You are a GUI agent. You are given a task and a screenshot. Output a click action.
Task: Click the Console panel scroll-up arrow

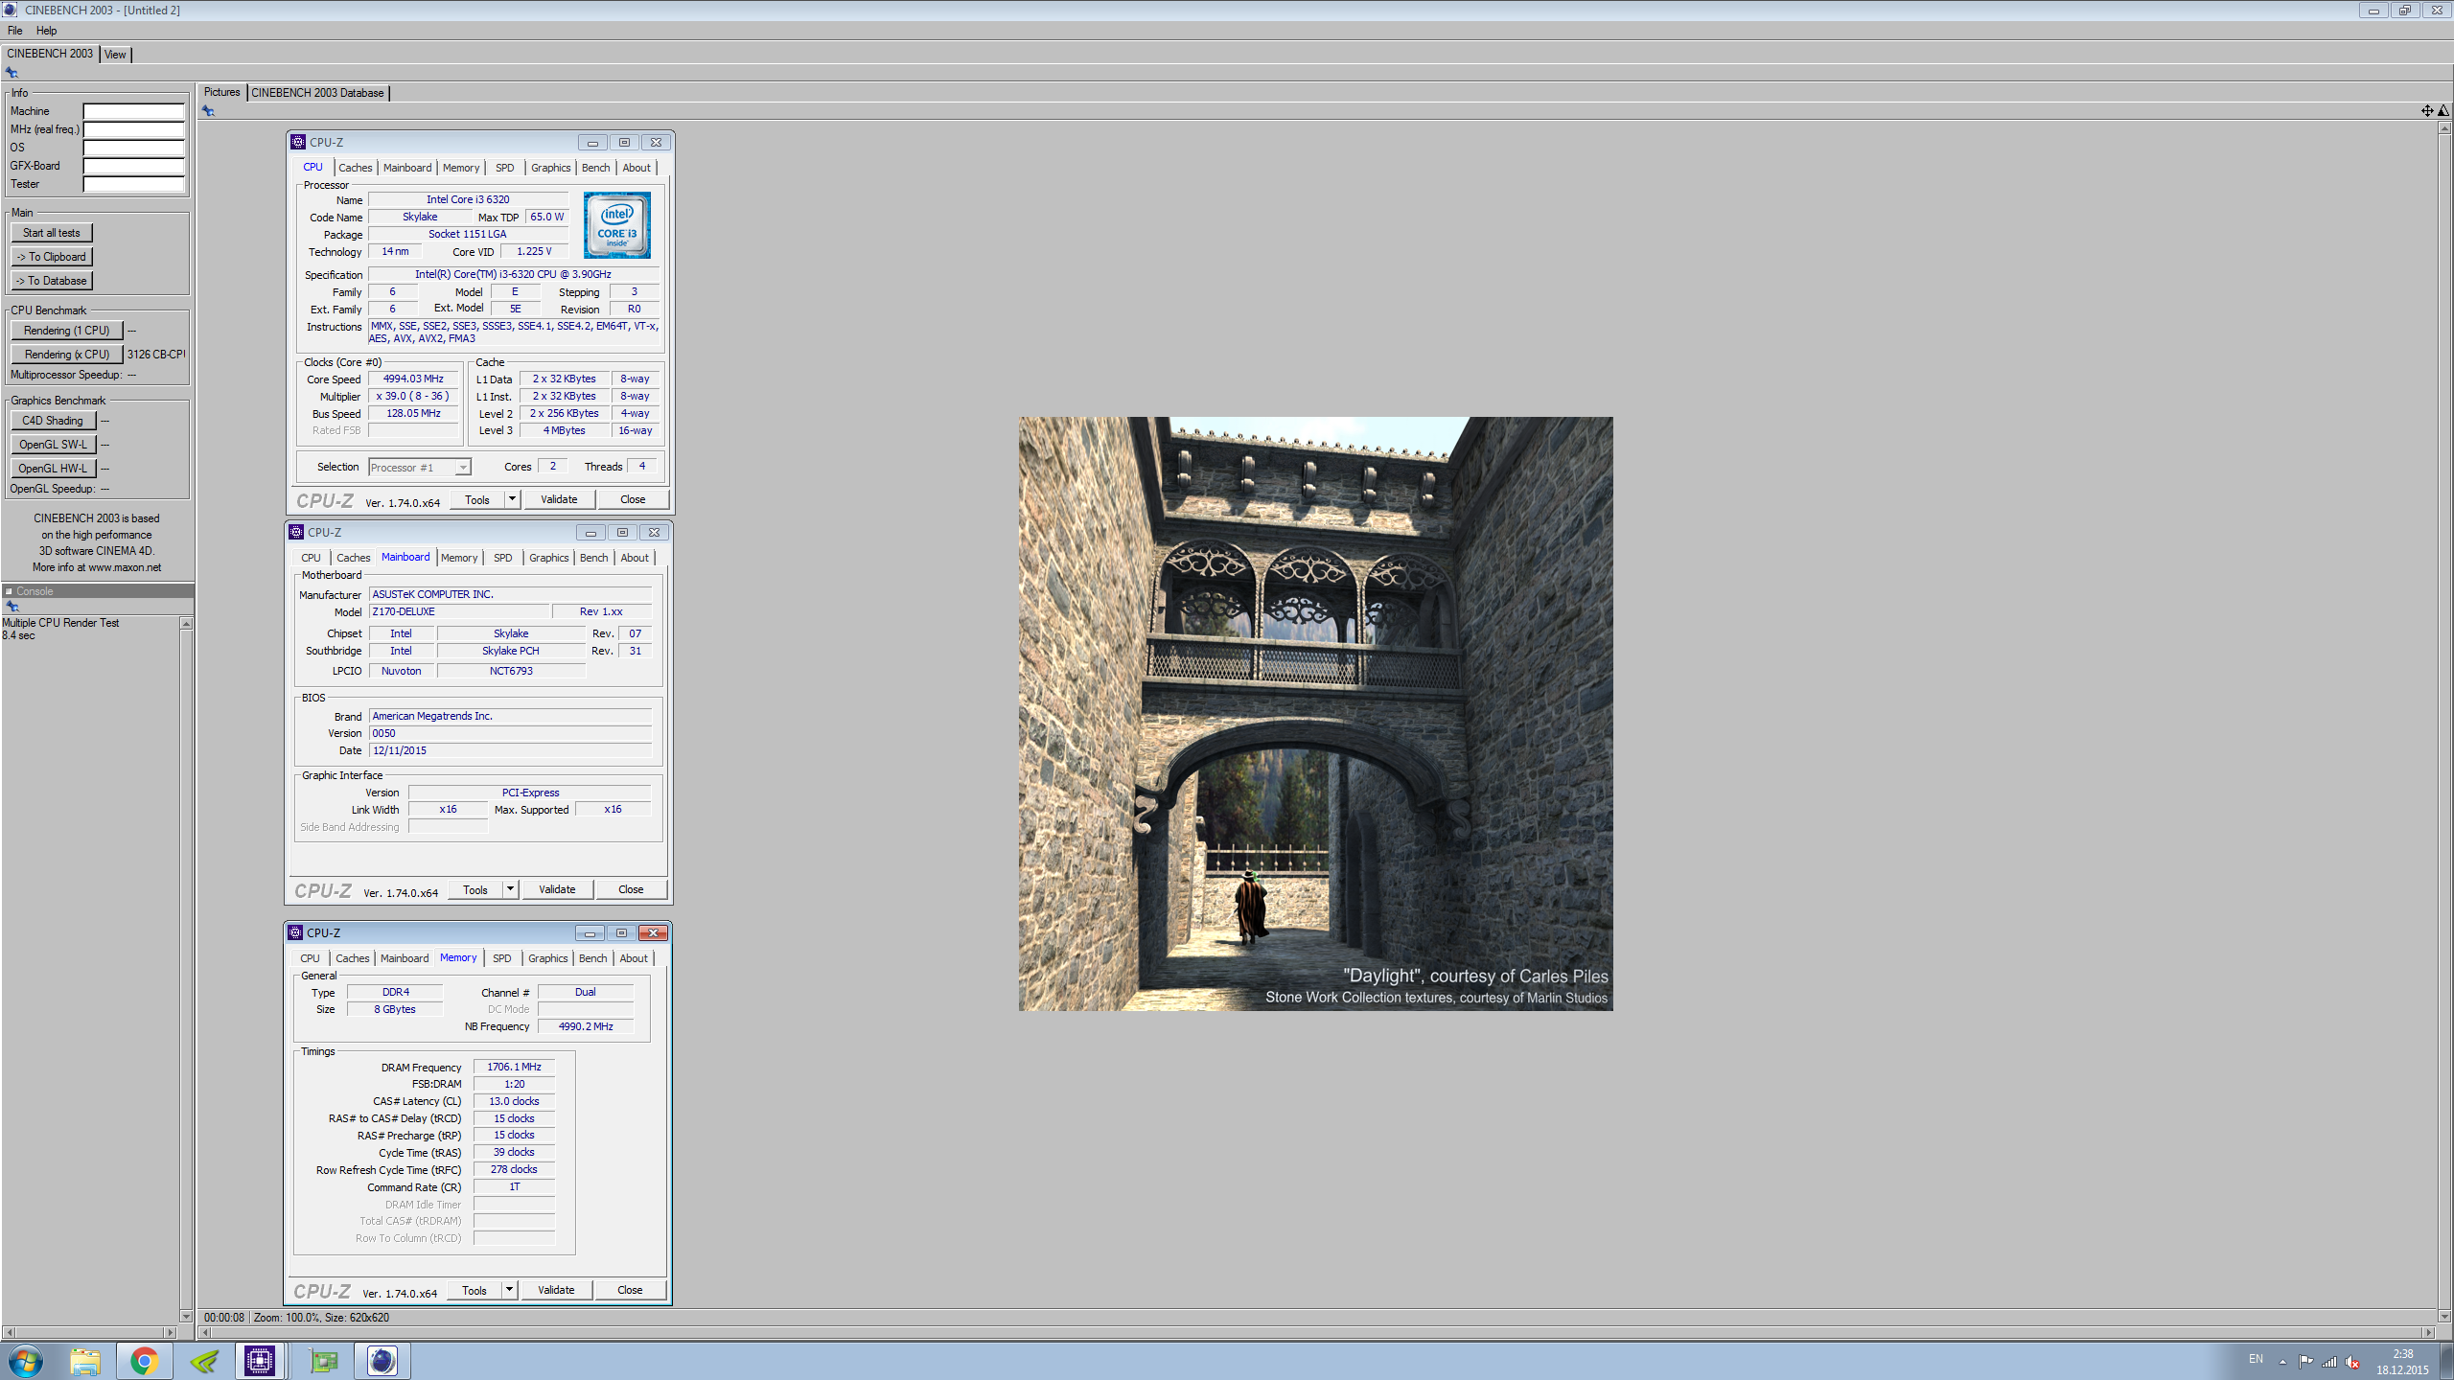[186, 624]
